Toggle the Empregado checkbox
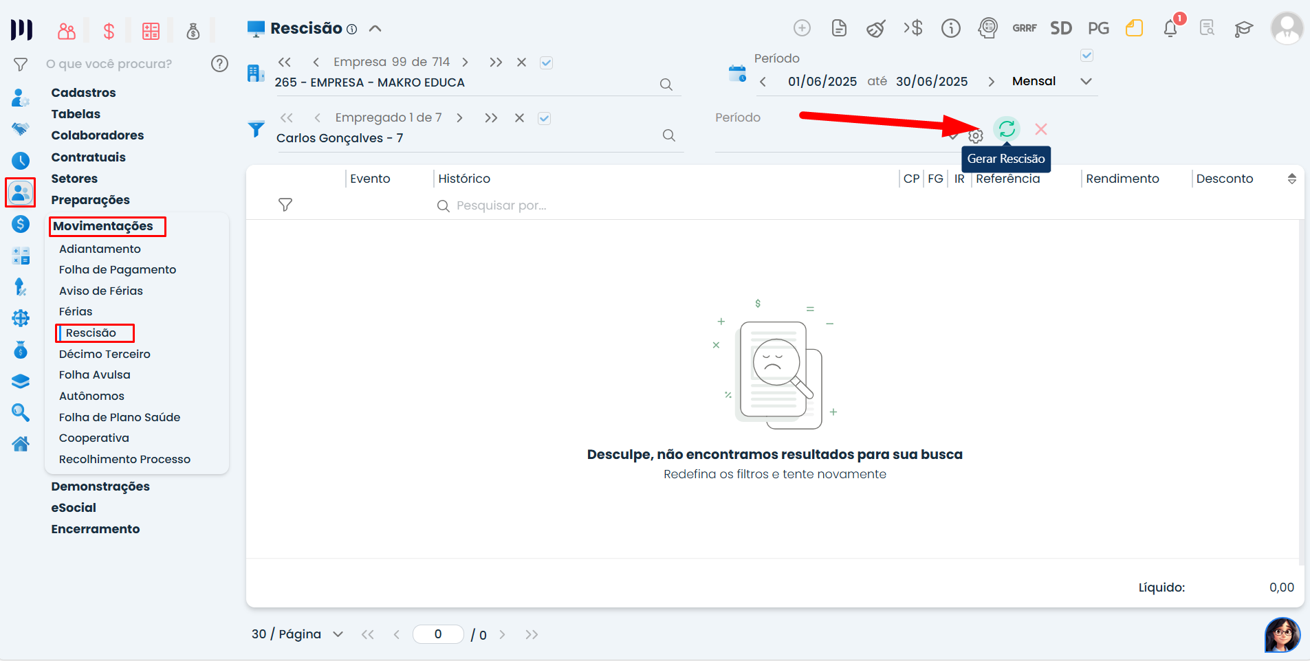The image size is (1310, 661). tap(544, 118)
